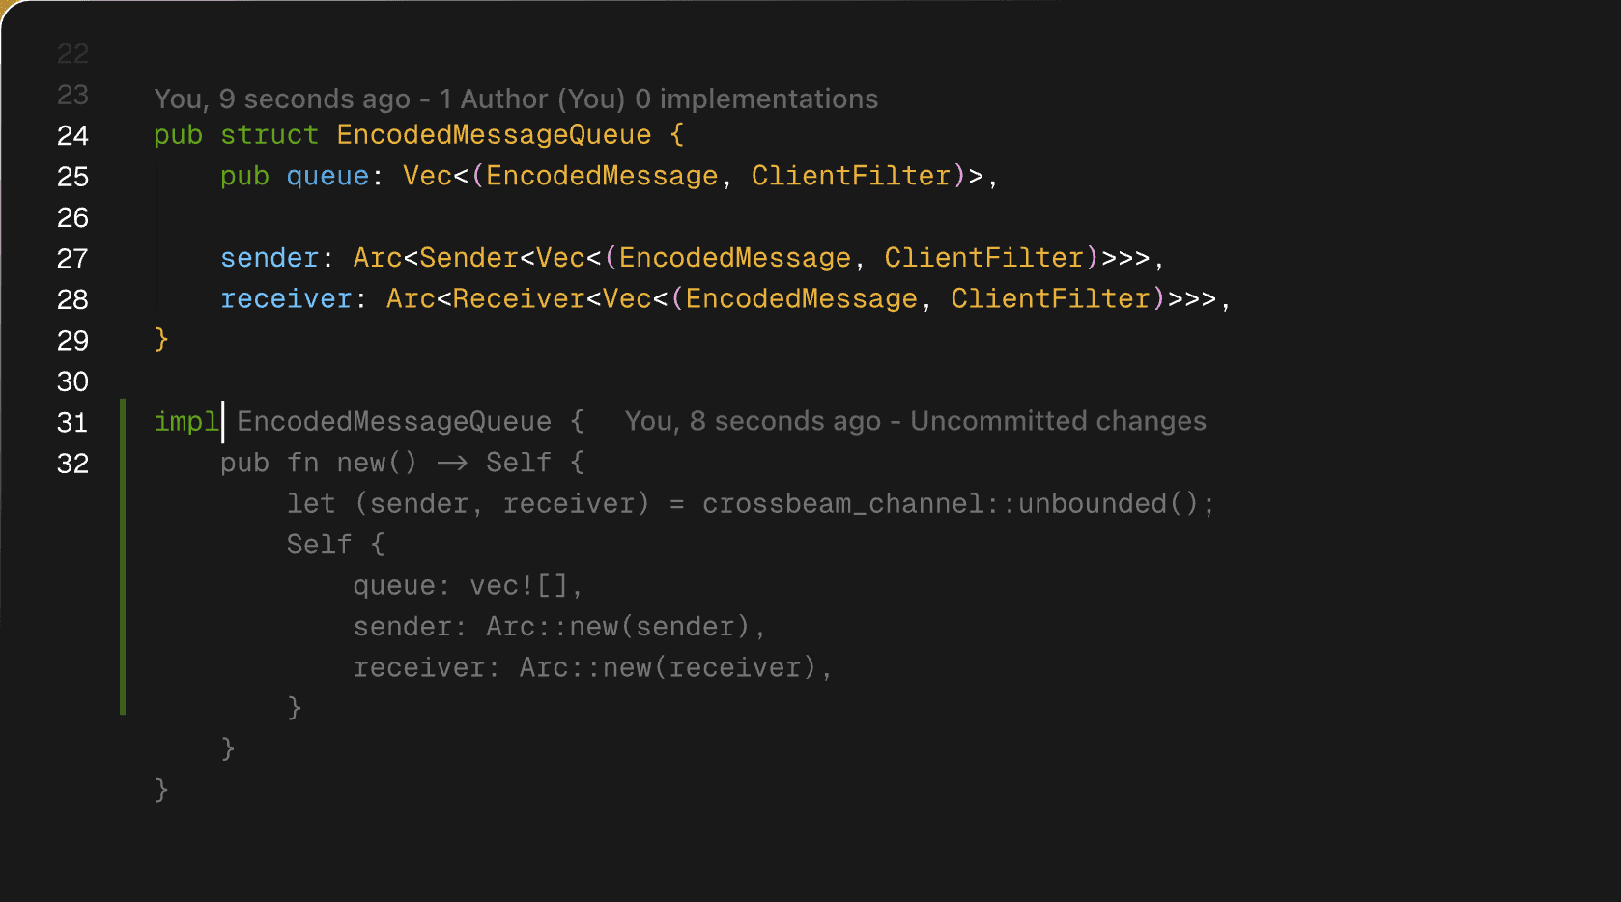The width and height of the screenshot is (1621, 902).
Task: Click the '1 Author (You)' code lens
Action: coord(532,99)
